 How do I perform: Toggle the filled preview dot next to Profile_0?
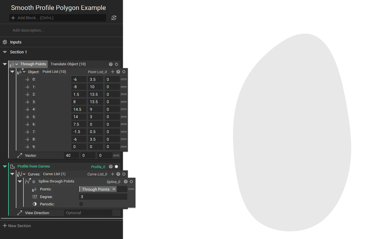coord(116,166)
